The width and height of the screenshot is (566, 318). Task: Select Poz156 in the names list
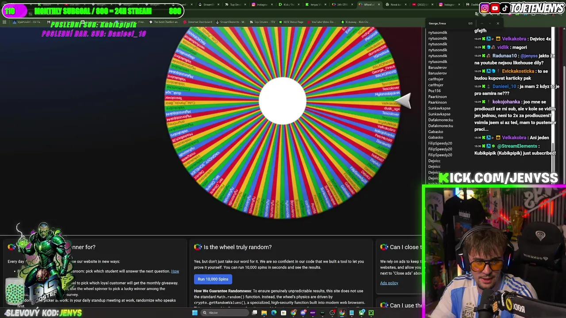coord(434,91)
